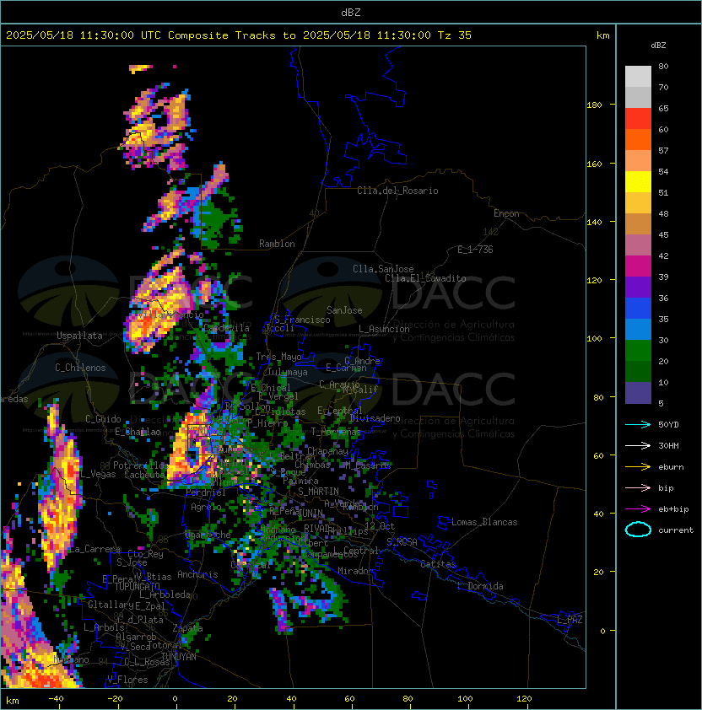Pick the green 20-30 dBZ legend swatch
Image resolution: width=702 pixels, height=710 pixels.
click(x=638, y=351)
